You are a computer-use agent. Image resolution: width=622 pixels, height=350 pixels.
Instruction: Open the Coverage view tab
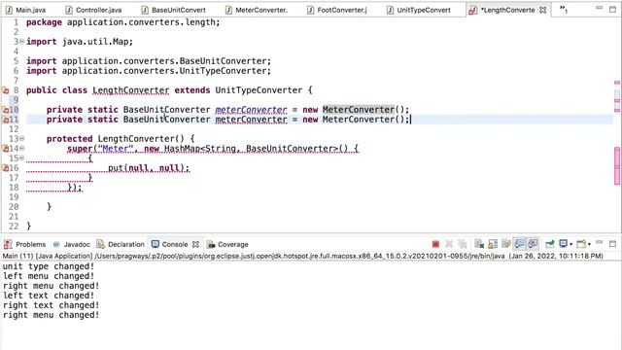pyautogui.click(x=227, y=244)
